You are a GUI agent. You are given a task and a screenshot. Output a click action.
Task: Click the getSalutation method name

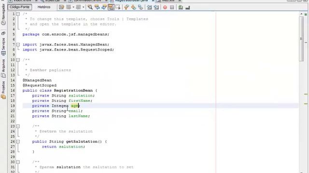(82, 141)
